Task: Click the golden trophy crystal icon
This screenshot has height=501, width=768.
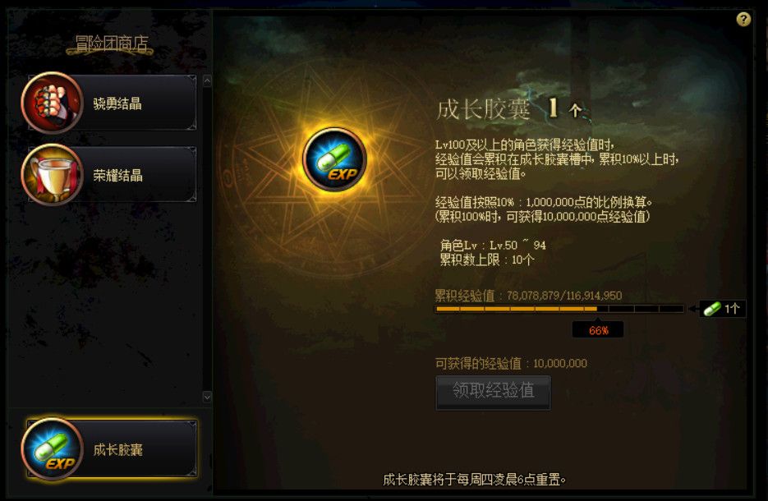Action: click(x=53, y=175)
